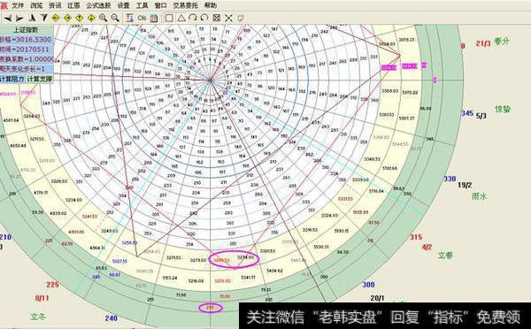531x329 pixels.
Task: Click the first yellow diamond move icon
Action: coord(56,18)
